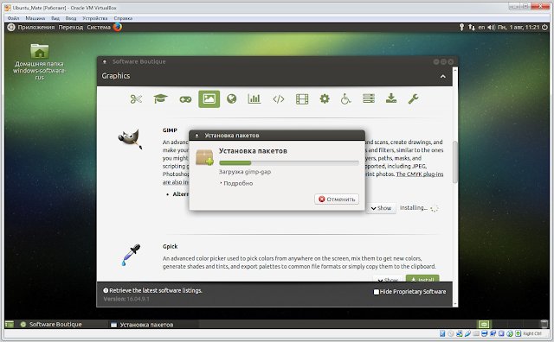The image size is (554, 342).
Task: Open the Sound and Video film category
Action: point(302,99)
